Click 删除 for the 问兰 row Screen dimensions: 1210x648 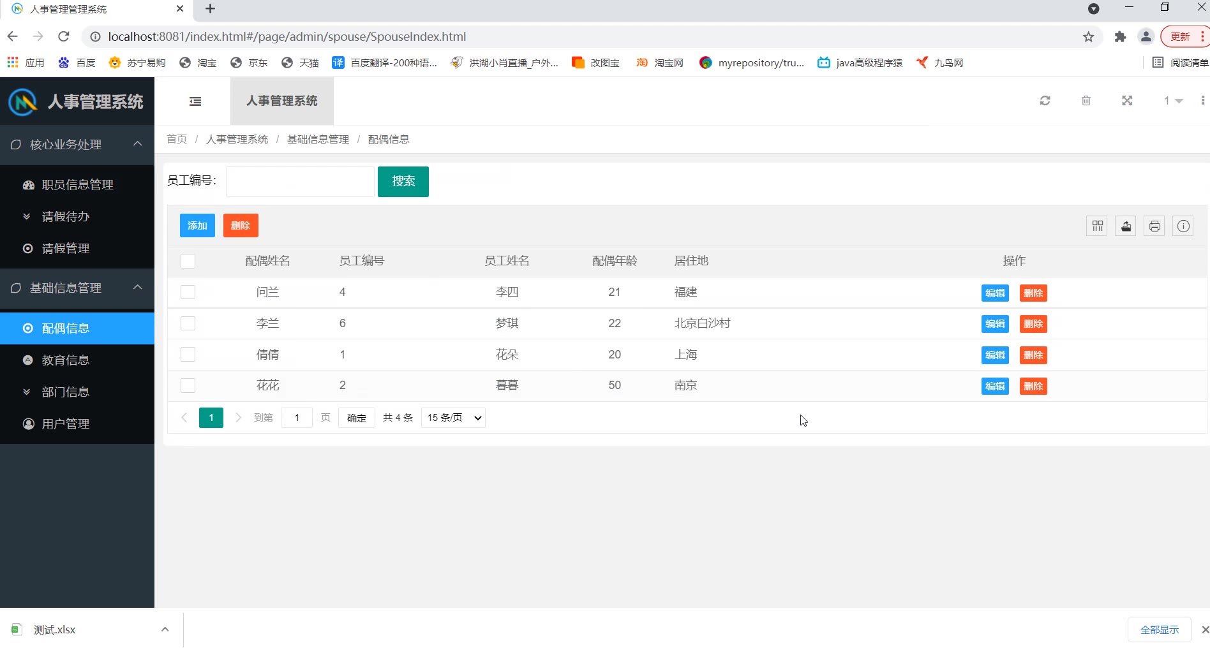coord(1033,293)
